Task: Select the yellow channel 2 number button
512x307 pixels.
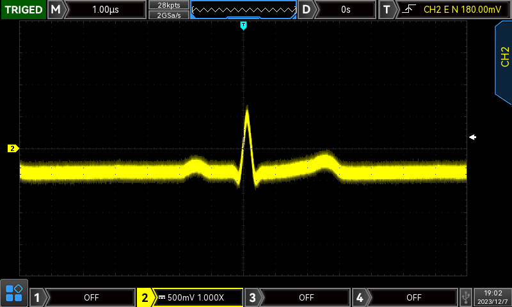Action: coord(145,297)
